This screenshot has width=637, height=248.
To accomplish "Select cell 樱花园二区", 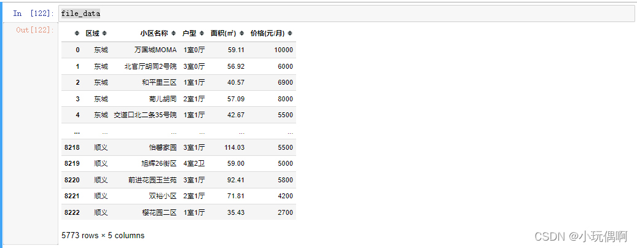I will pyautogui.click(x=159, y=212).
